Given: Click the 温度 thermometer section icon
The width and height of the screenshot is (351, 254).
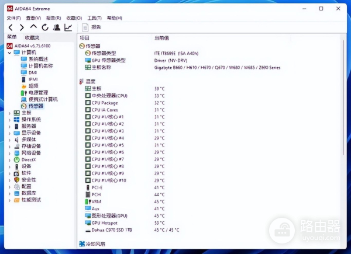Looking at the screenshot, I should [x=81, y=82].
